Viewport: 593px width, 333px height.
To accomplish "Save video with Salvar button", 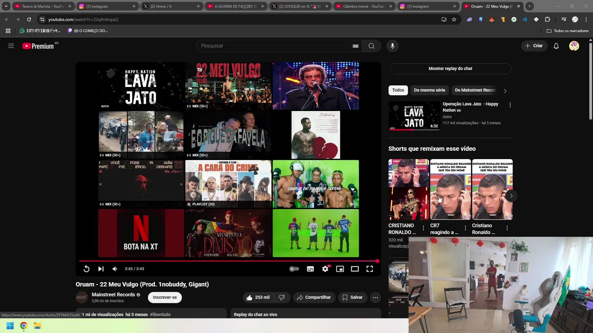I will [x=352, y=297].
